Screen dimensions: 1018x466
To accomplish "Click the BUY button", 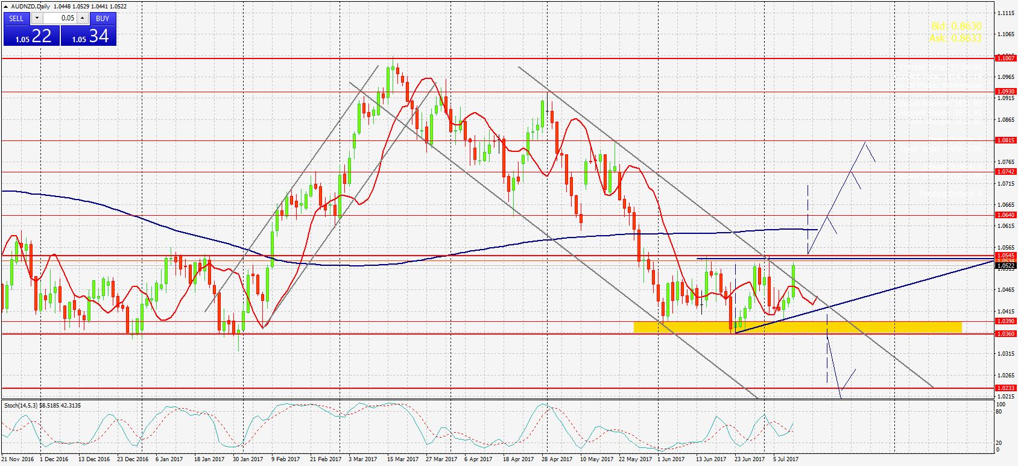I will tap(103, 19).
